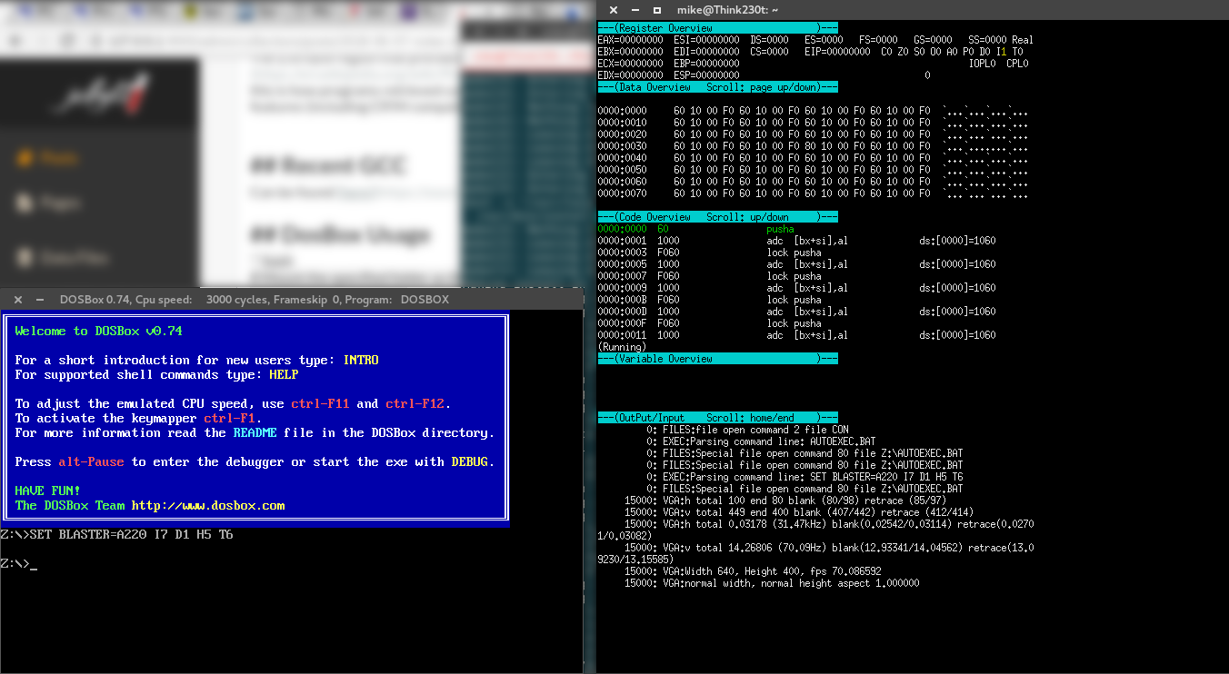Viewport: 1229px width, 674px height.
Task: Click the red ctrl-F12 shortcut text
Action: [x=415, y=404]
